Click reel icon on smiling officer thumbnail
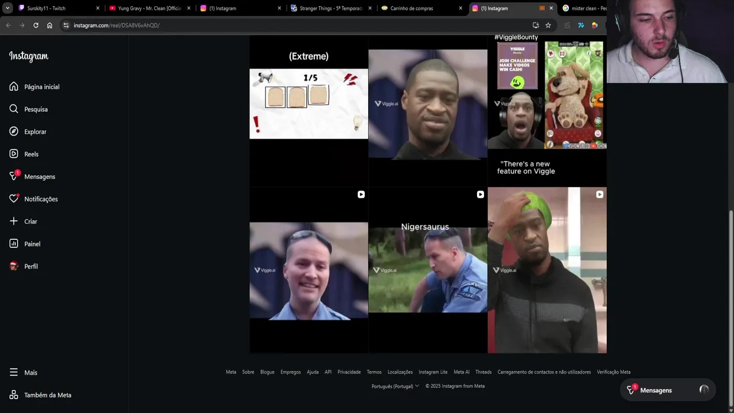Image resolution: width=734 pixels, height=413 pixels. coord(361,194)
